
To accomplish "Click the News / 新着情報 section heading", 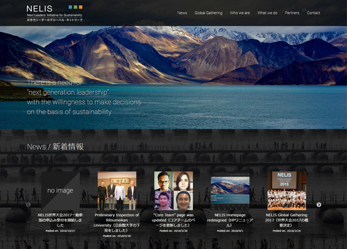I will click(x=55, y=147).
